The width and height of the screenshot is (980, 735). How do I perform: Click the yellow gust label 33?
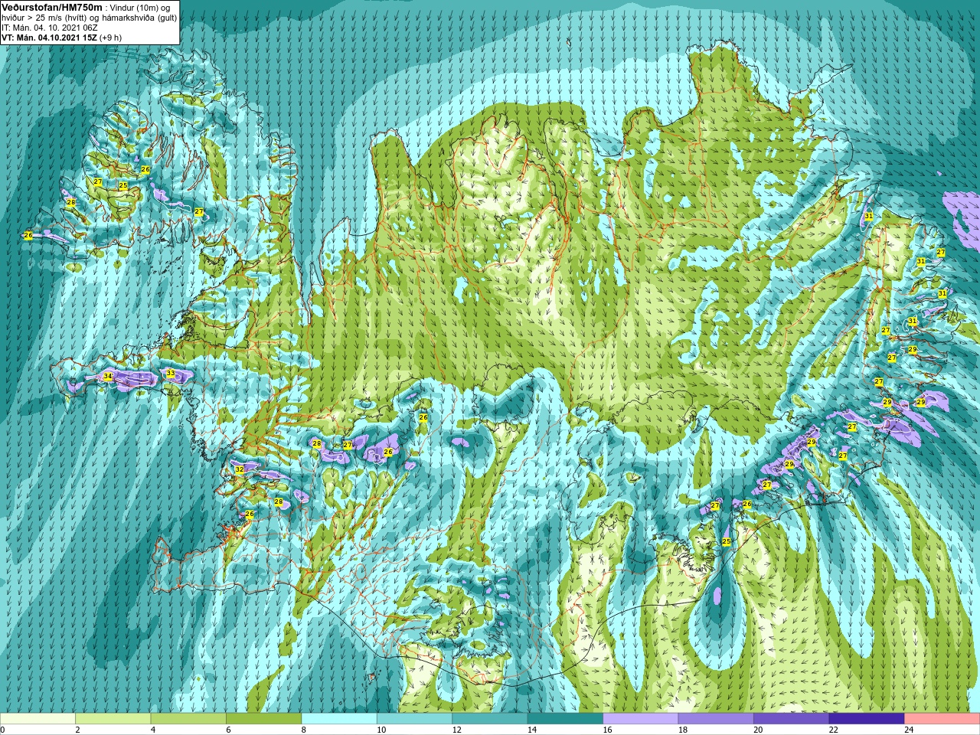[171, 374]
